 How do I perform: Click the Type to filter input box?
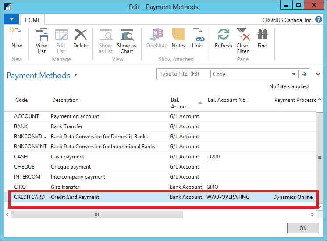pyautogui.click(x=184, y=74)
